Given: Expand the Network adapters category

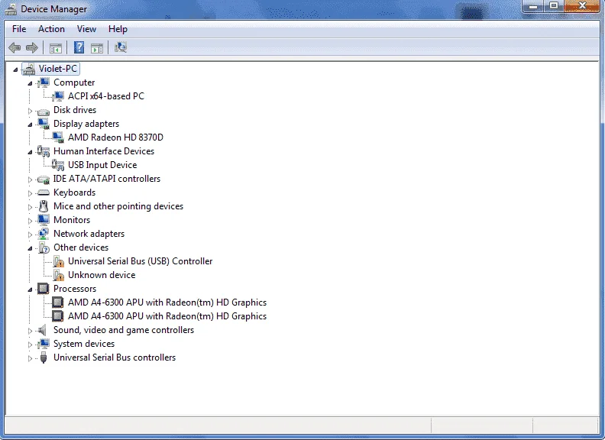Looking at the screenshot, I should click(30, 235).
